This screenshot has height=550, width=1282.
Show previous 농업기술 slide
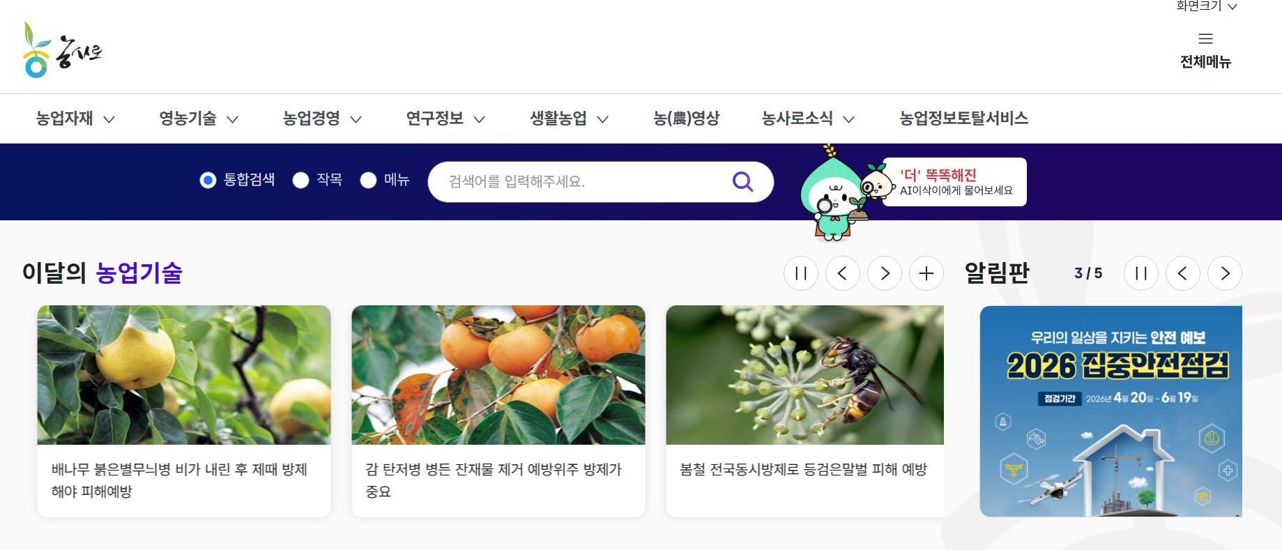(x=843, y=273)
